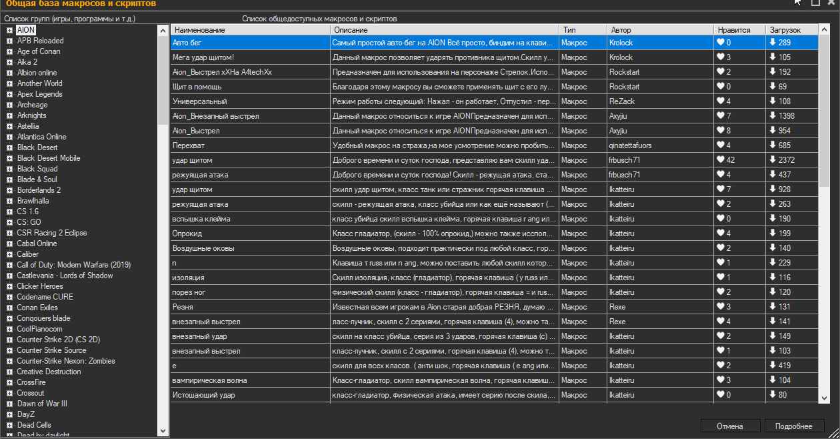Click the macro table vertical scrollbar
The height and width of the screenshot is (439, 840).
[x=824, y=213]
